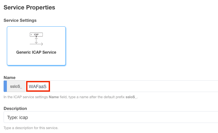Image resolution: width=218 pixels, height=133 pixels.
Task: Click the small ICAP box in the icon
Action: click(36, 34)
